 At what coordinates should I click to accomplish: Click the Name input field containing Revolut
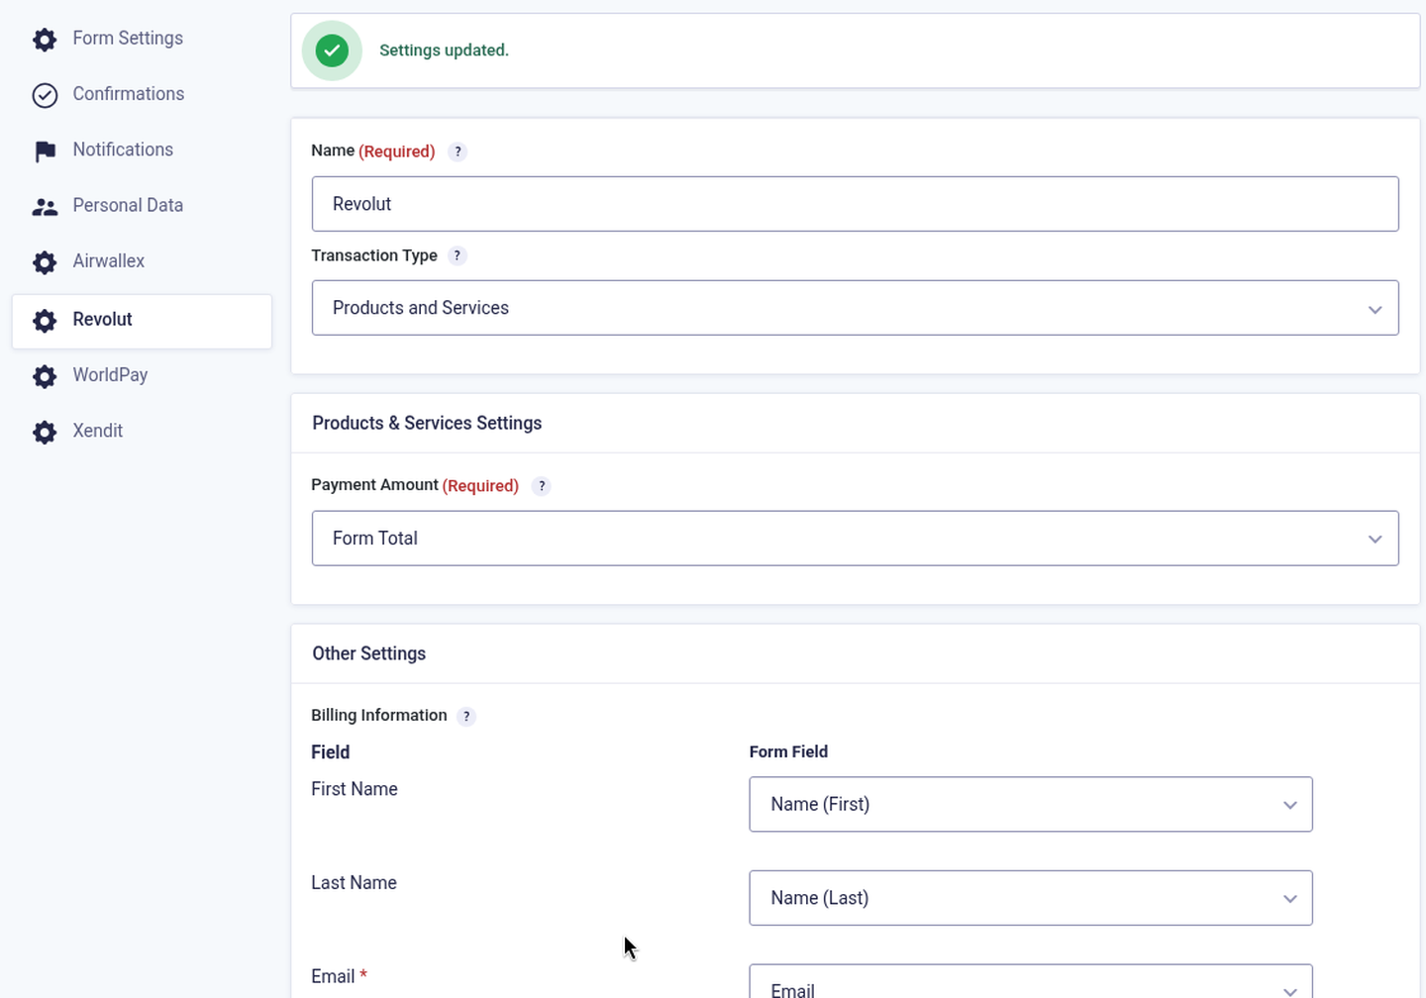[x=855, y=204]
